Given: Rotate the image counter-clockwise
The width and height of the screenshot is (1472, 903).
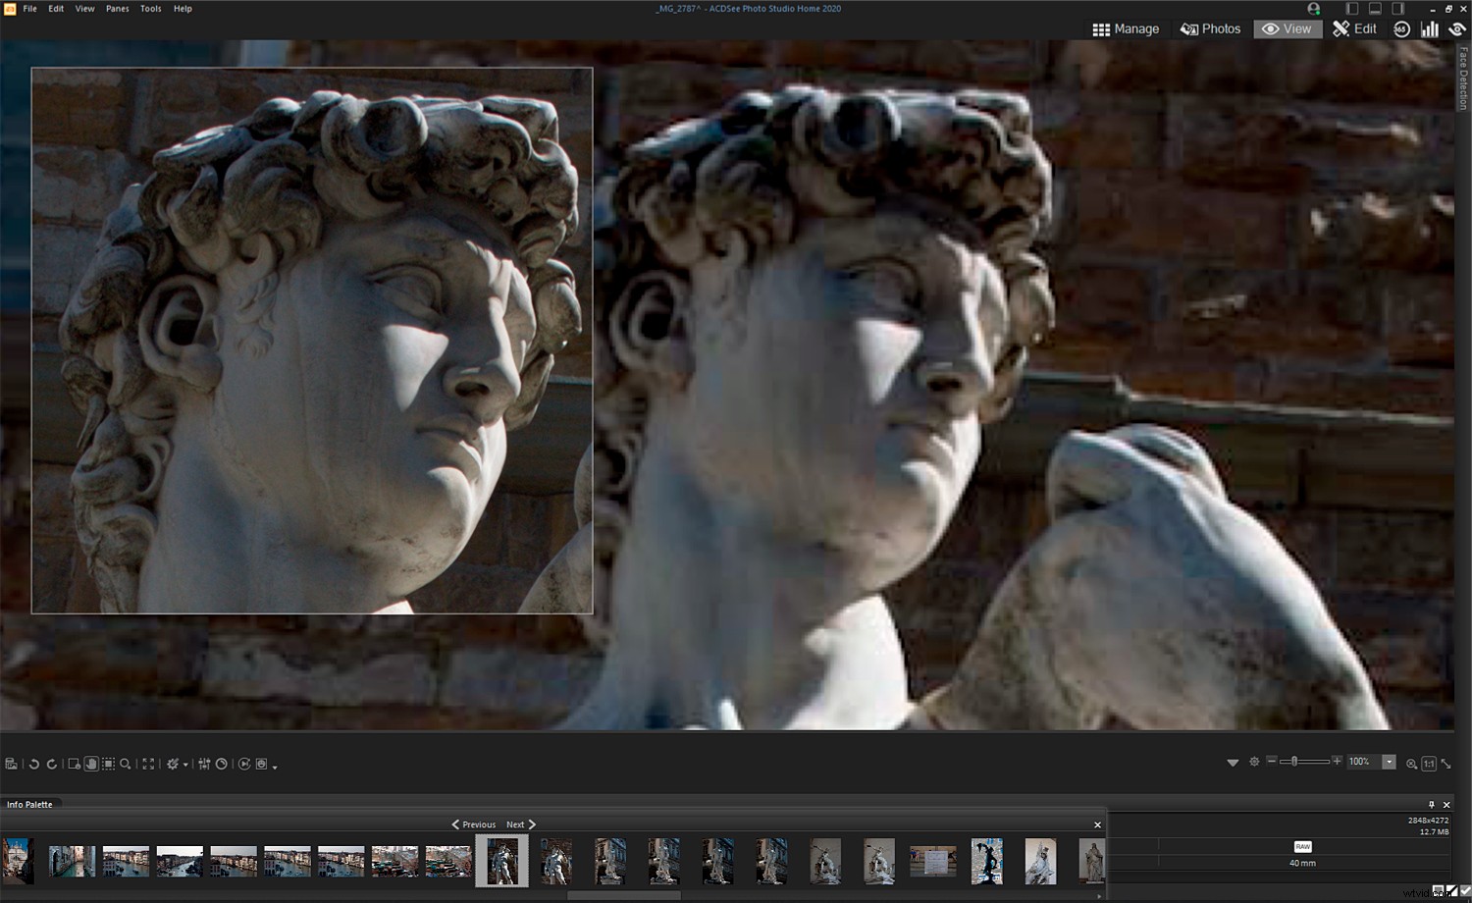Looking at the screenshot, I should pyautogui.click(x=34, y=764).
